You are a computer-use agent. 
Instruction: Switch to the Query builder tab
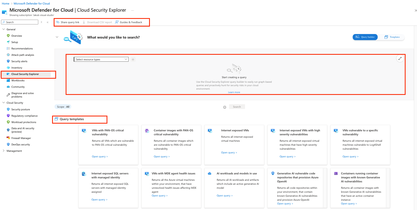coord(365,37)
